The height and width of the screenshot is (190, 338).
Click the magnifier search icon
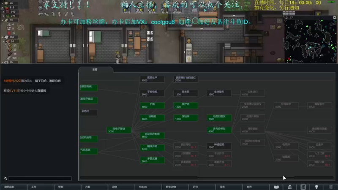point(5,178)
